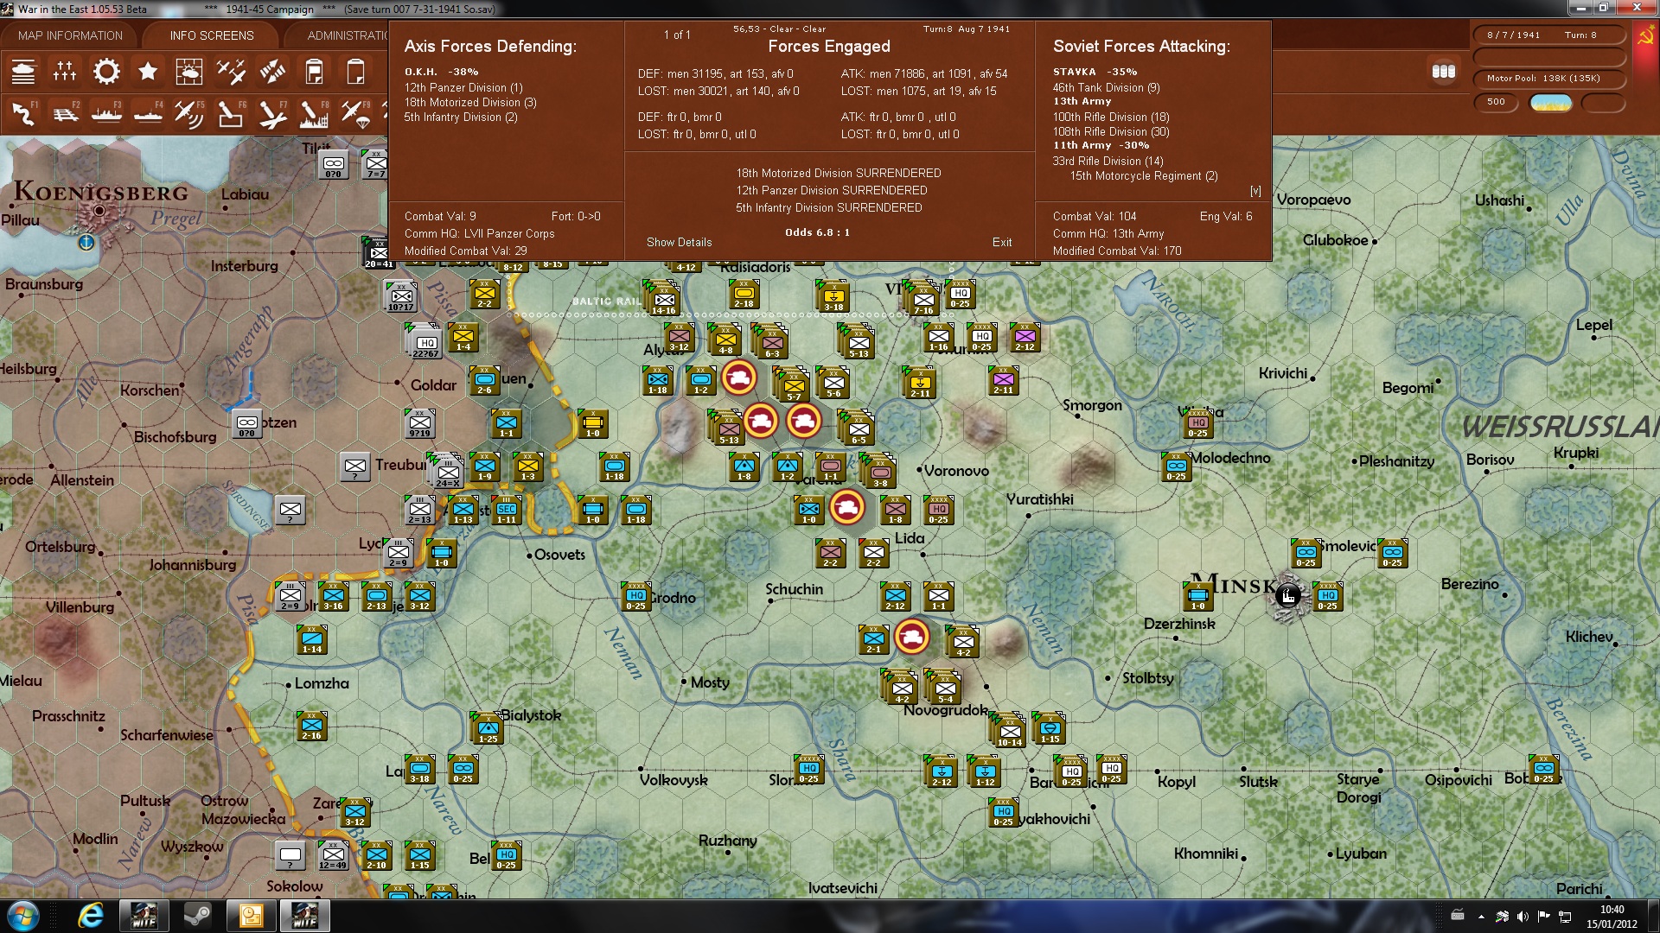Select the F5 air recon mode icon
This screenshot has width=1660, height=933.
(x=189, y=113)
